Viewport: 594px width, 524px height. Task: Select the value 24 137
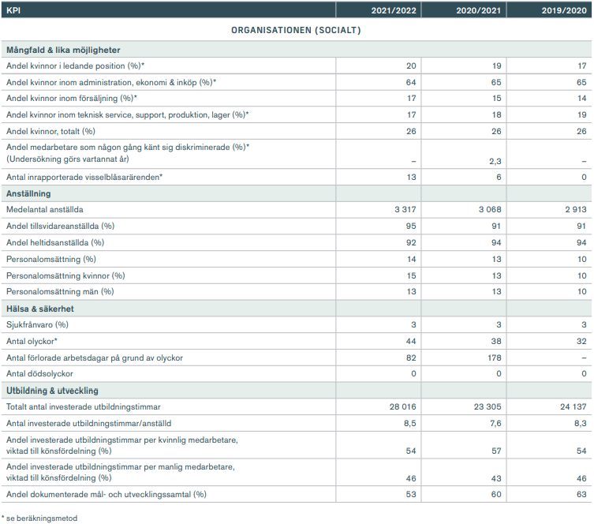[x=573, y=407]
